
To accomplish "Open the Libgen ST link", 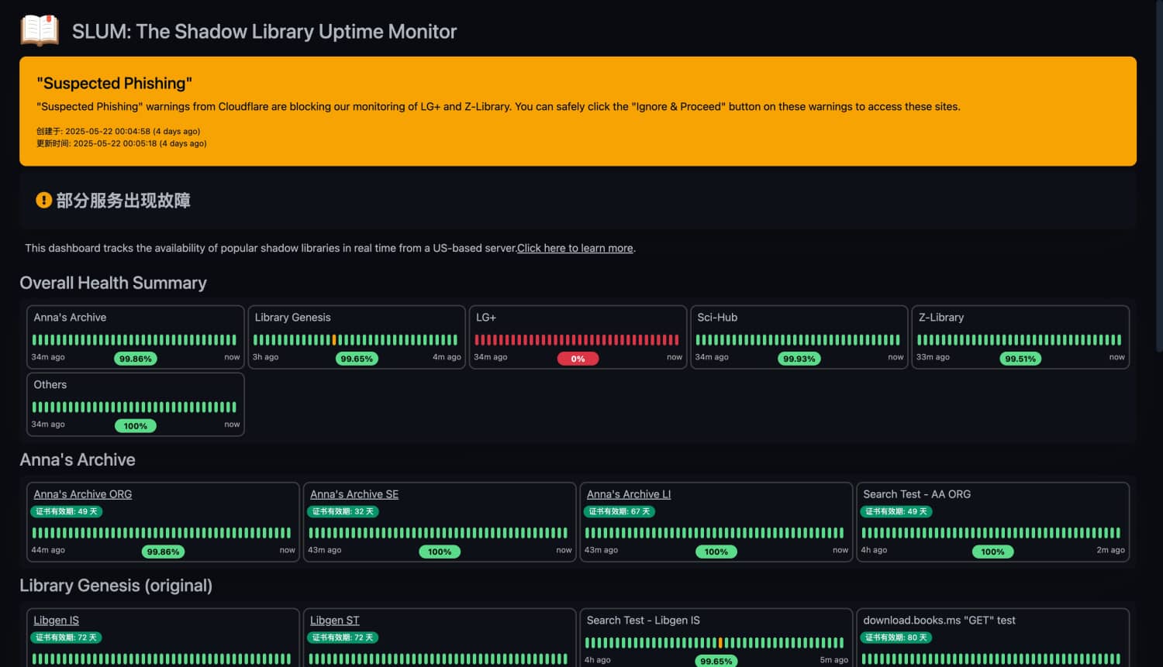I will [335, 621].
